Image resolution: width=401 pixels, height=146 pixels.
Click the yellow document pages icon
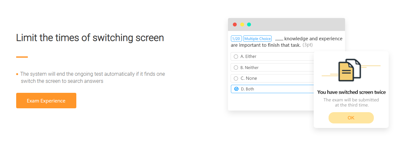[349, 70]
